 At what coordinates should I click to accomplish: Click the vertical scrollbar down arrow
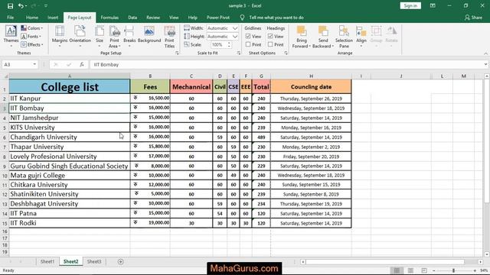pyautogui.click(x=487, y=254)
